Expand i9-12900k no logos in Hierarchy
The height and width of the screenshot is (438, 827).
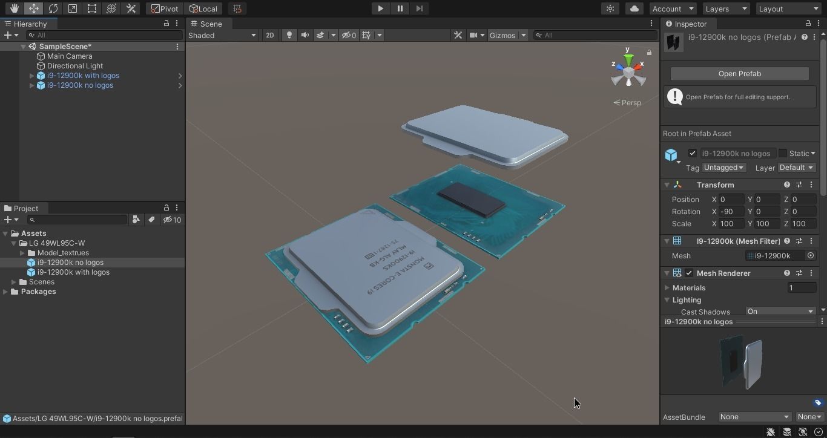tap(32, 85)
